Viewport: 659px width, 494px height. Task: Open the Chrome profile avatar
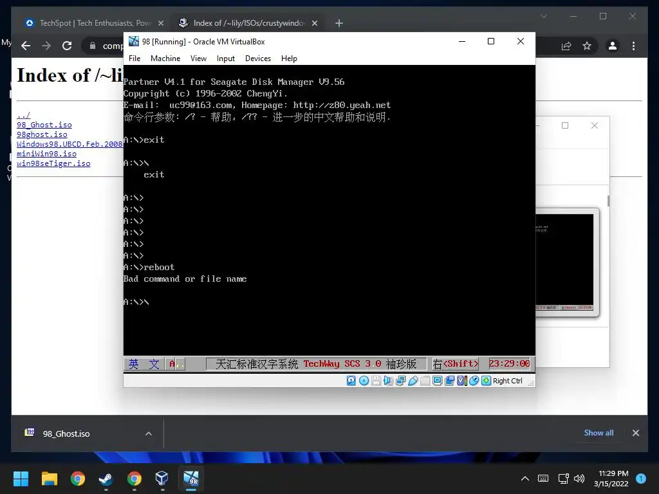(613, 46)
